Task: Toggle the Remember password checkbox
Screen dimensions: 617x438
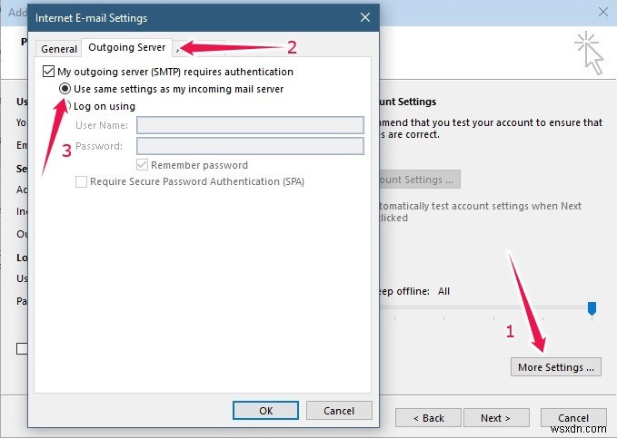Action: point(143,165)
